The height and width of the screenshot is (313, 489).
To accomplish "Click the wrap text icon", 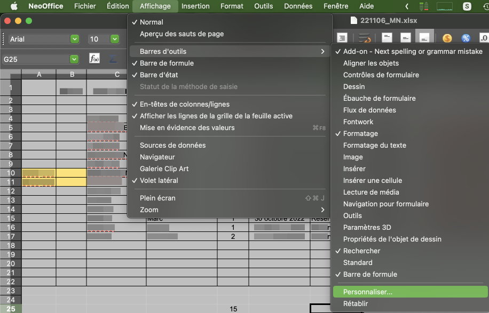I will (x=365, y=38).
